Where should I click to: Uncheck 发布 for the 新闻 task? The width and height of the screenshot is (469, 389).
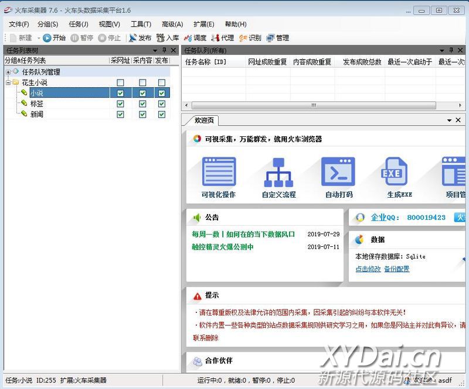[162, 114]
